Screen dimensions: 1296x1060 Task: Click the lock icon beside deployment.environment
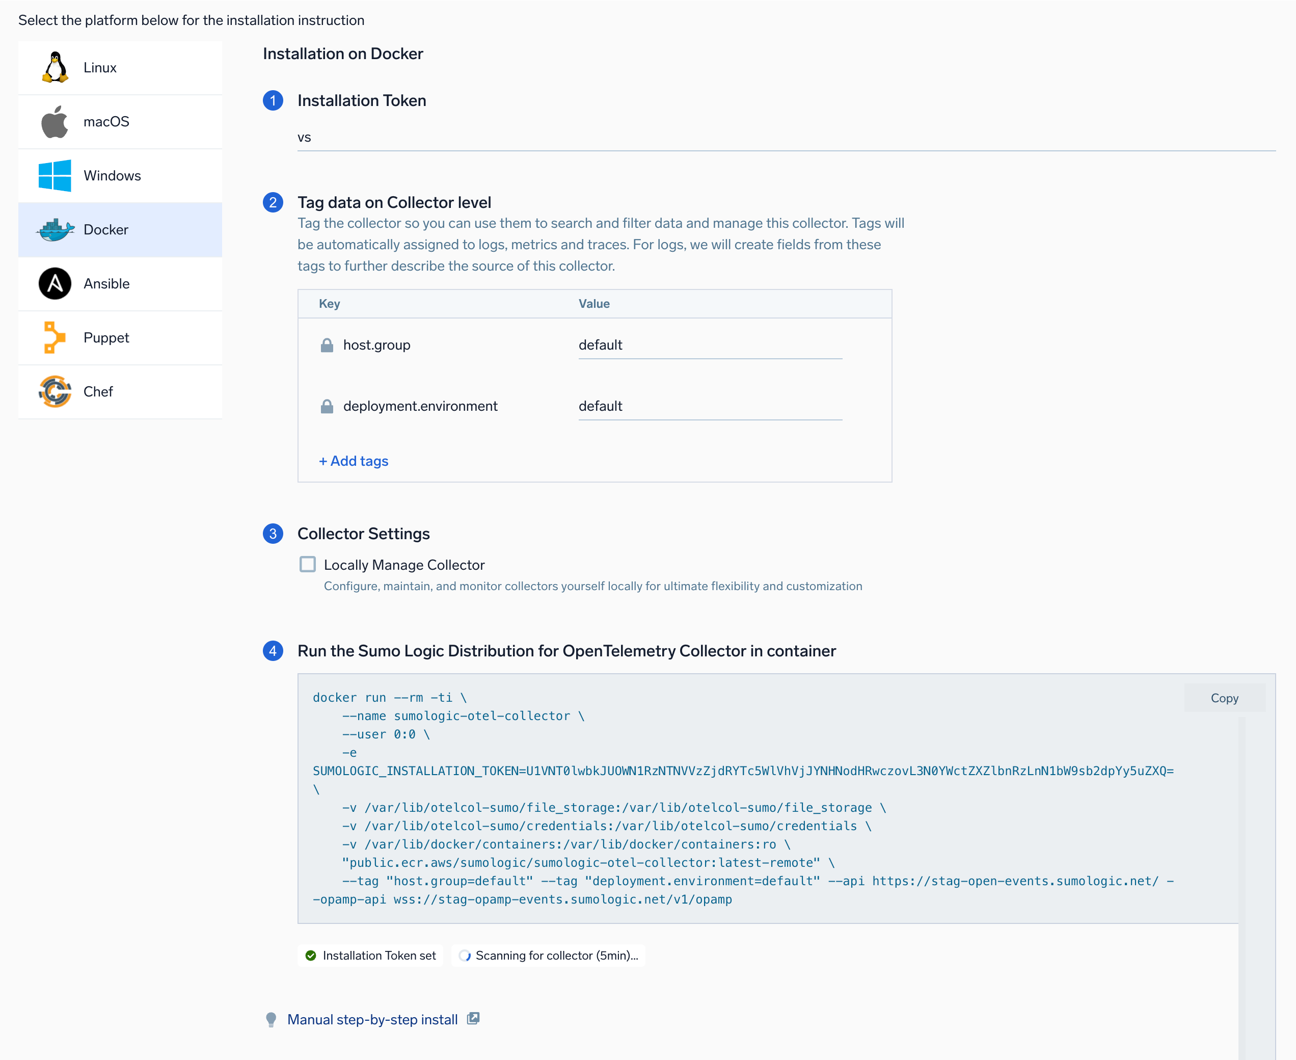click(327, 406)
